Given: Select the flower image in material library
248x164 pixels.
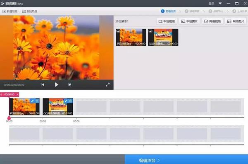Looking at the screenshot, I should [131, 37].
